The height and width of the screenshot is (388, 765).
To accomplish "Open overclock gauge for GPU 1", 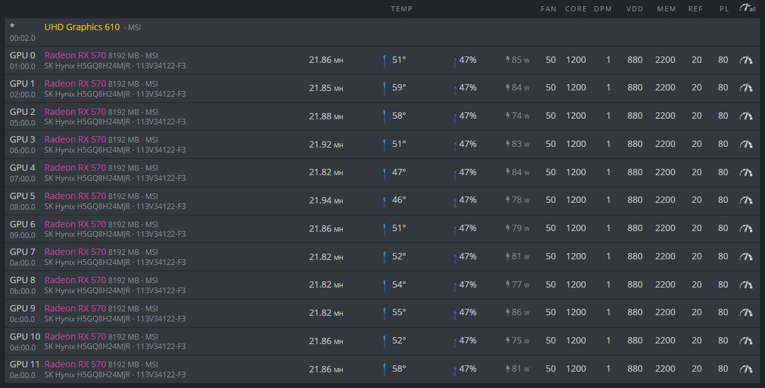I will click(x=746, y=88).
